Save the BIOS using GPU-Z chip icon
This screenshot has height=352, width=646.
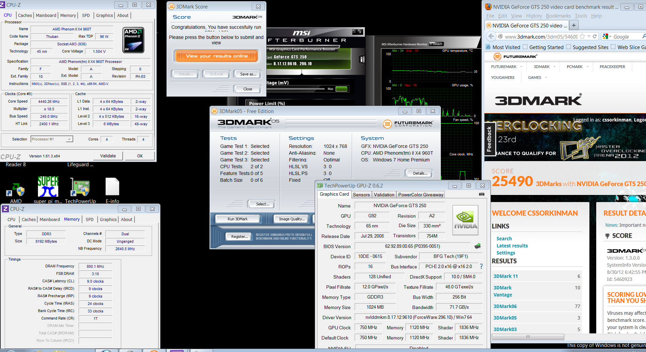[478, 246]
